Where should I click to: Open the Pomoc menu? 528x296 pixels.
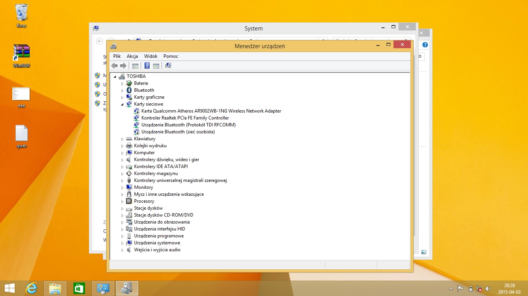click(x=171, y=56)
